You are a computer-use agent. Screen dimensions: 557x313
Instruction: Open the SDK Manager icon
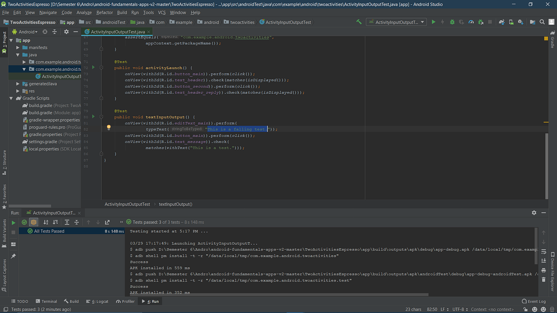click(x=520, y=22)
